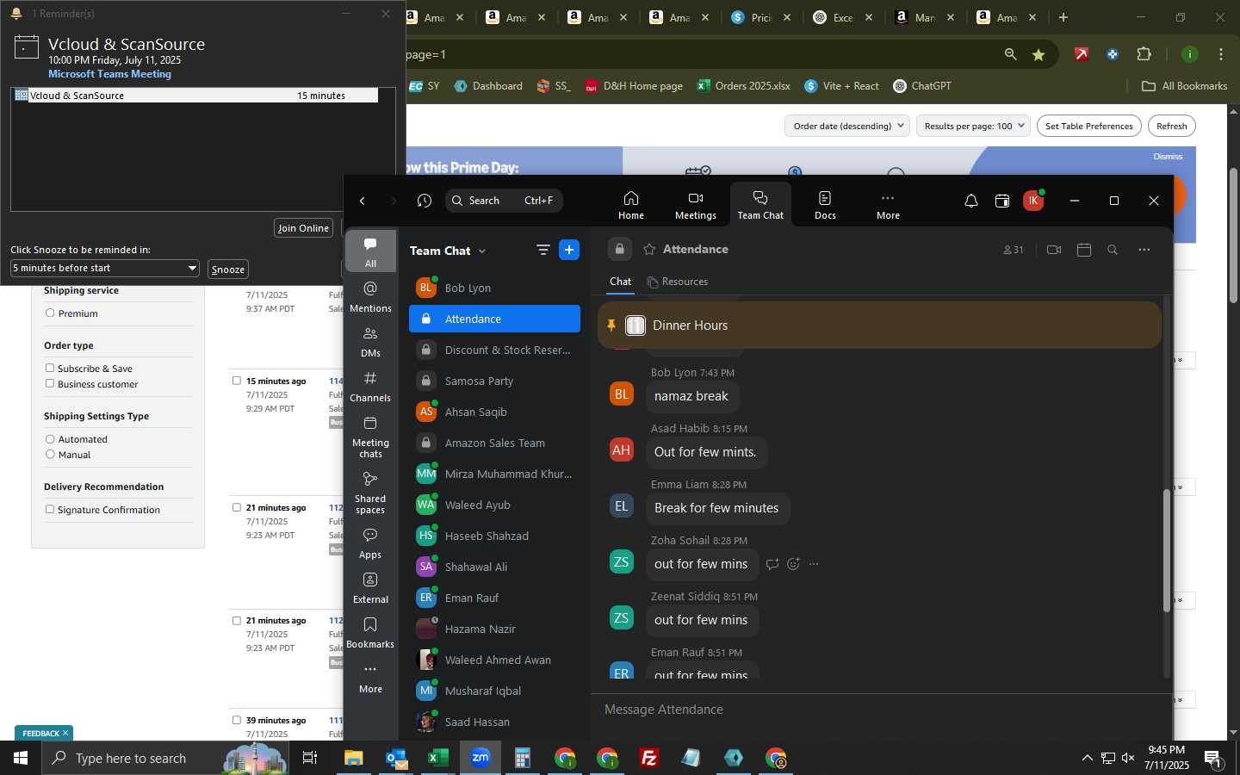Screen dimensions: 1240x775
Task: Click Set Table Preferences button
Action: 1088,126
